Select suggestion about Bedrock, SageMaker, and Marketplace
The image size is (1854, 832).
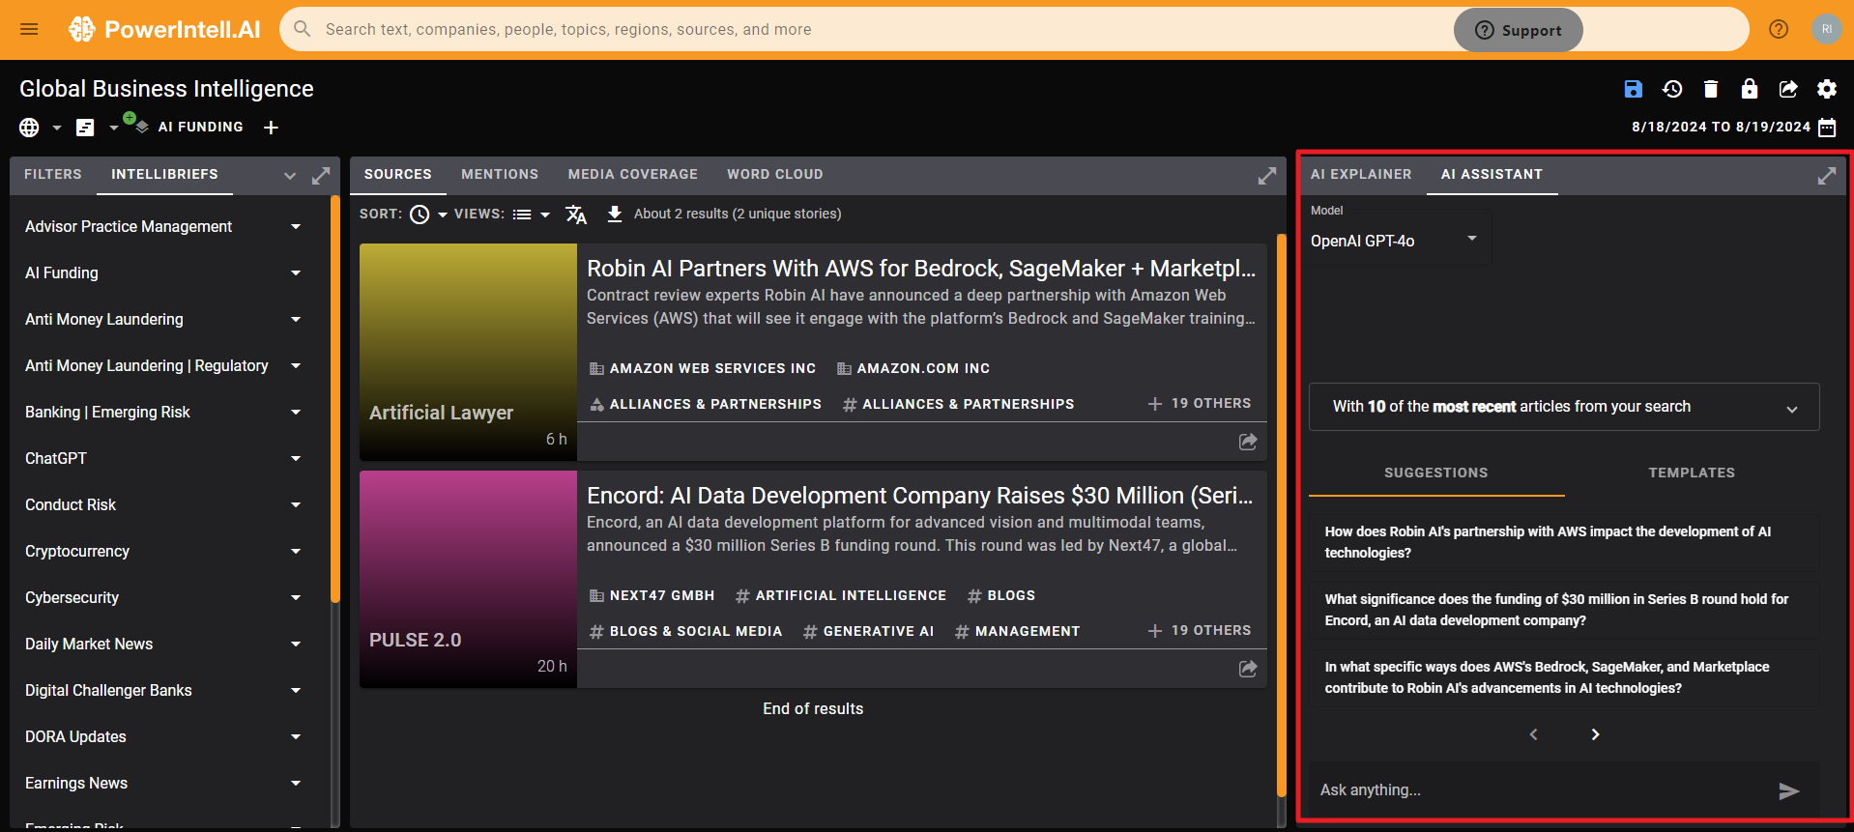click(1564, 677)
